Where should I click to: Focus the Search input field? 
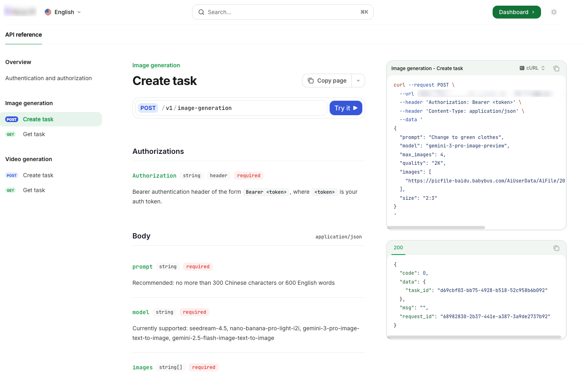(282, 12)
